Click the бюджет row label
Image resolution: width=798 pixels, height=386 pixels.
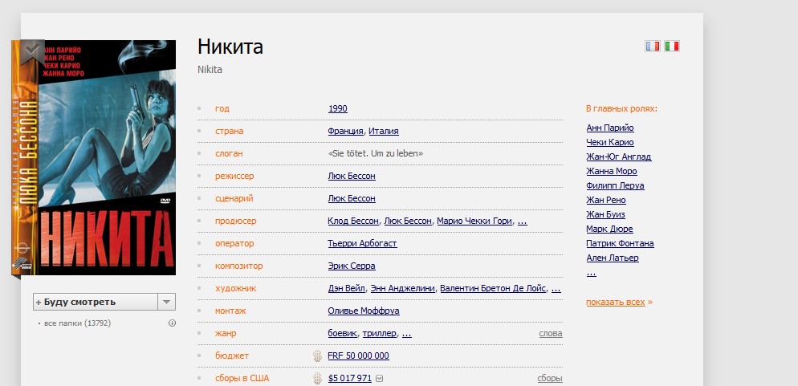(x=232, y=356)
